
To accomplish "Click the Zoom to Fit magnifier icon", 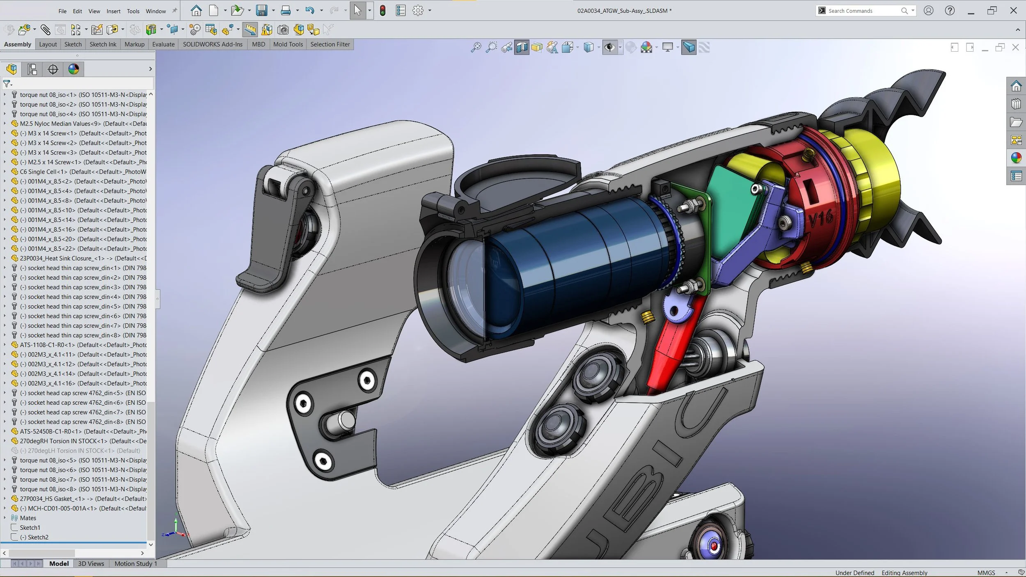I will pyautogui.click(x=476, y=48).
